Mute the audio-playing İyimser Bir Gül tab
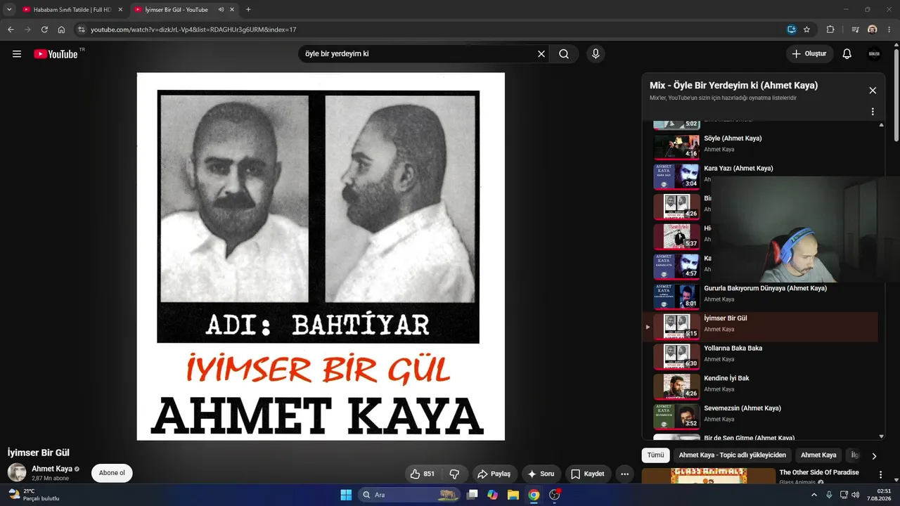This screenshot has width=900, height=506. [221, 10]
